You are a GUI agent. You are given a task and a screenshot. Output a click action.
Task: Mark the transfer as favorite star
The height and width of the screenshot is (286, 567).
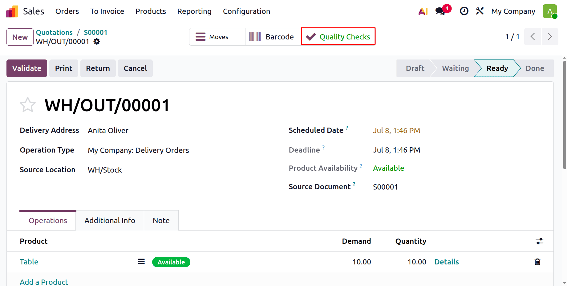coord(28,105)
